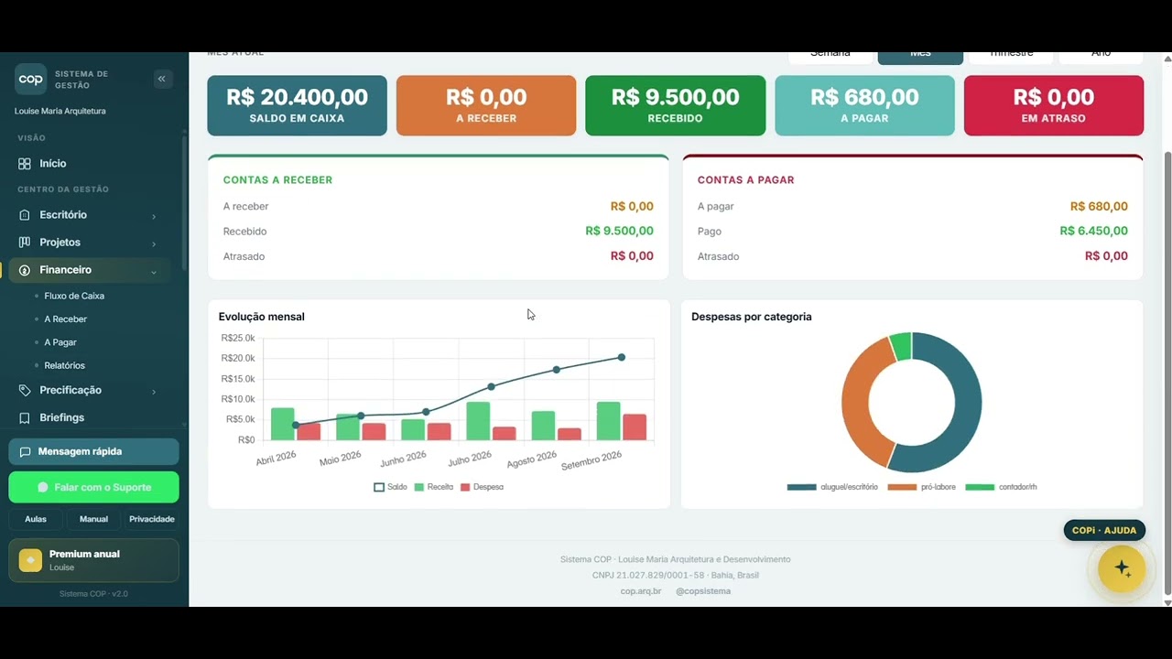Image resolution: width=1172 pixels, height=659 pixels.
Task: Click the "R$ 6.450,00" Pago value
Action: [1093, 232]
